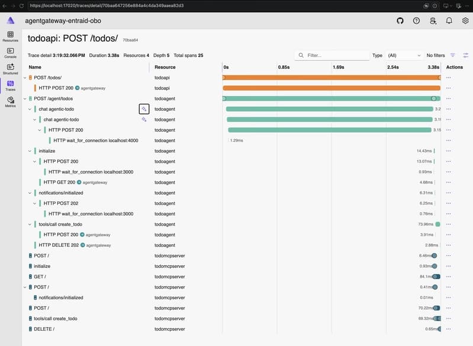This screenshot has height=346, width=473.
Task: Click the orange POST /todos/ timeline bar
Action: (332, 78)
